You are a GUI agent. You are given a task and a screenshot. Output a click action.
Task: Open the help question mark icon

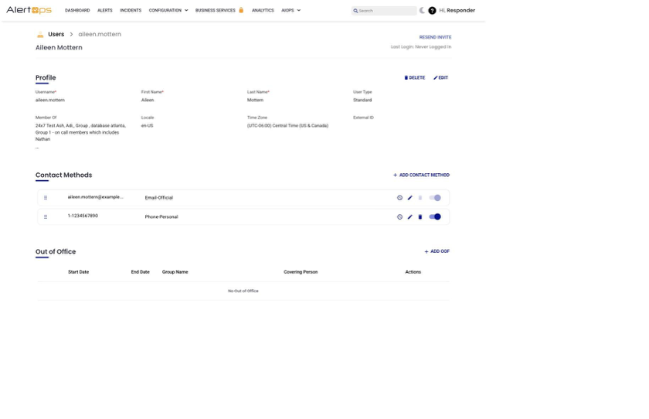(x=432, y=11)
